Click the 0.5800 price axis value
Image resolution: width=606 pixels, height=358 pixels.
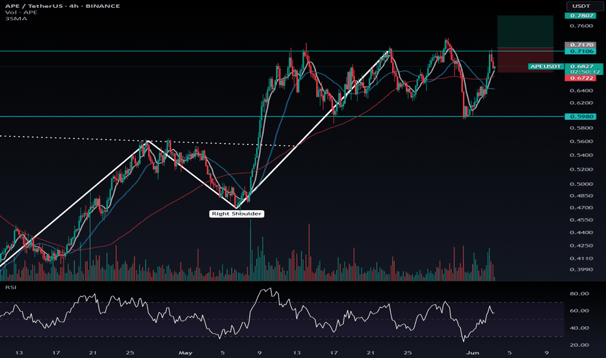[x=581, y=128]
